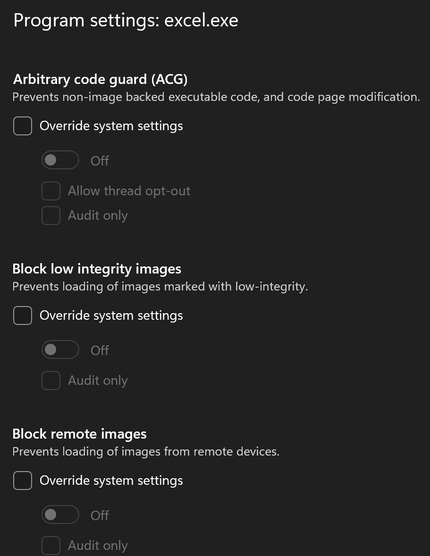This screenshot has width=430, height=556.
Task: Enable Override system settings for Block low integrity images
Action: pyautogui.click(x=23, y=315)
